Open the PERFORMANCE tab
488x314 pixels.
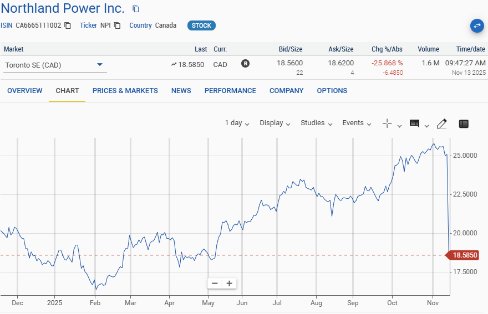[230, 91]
